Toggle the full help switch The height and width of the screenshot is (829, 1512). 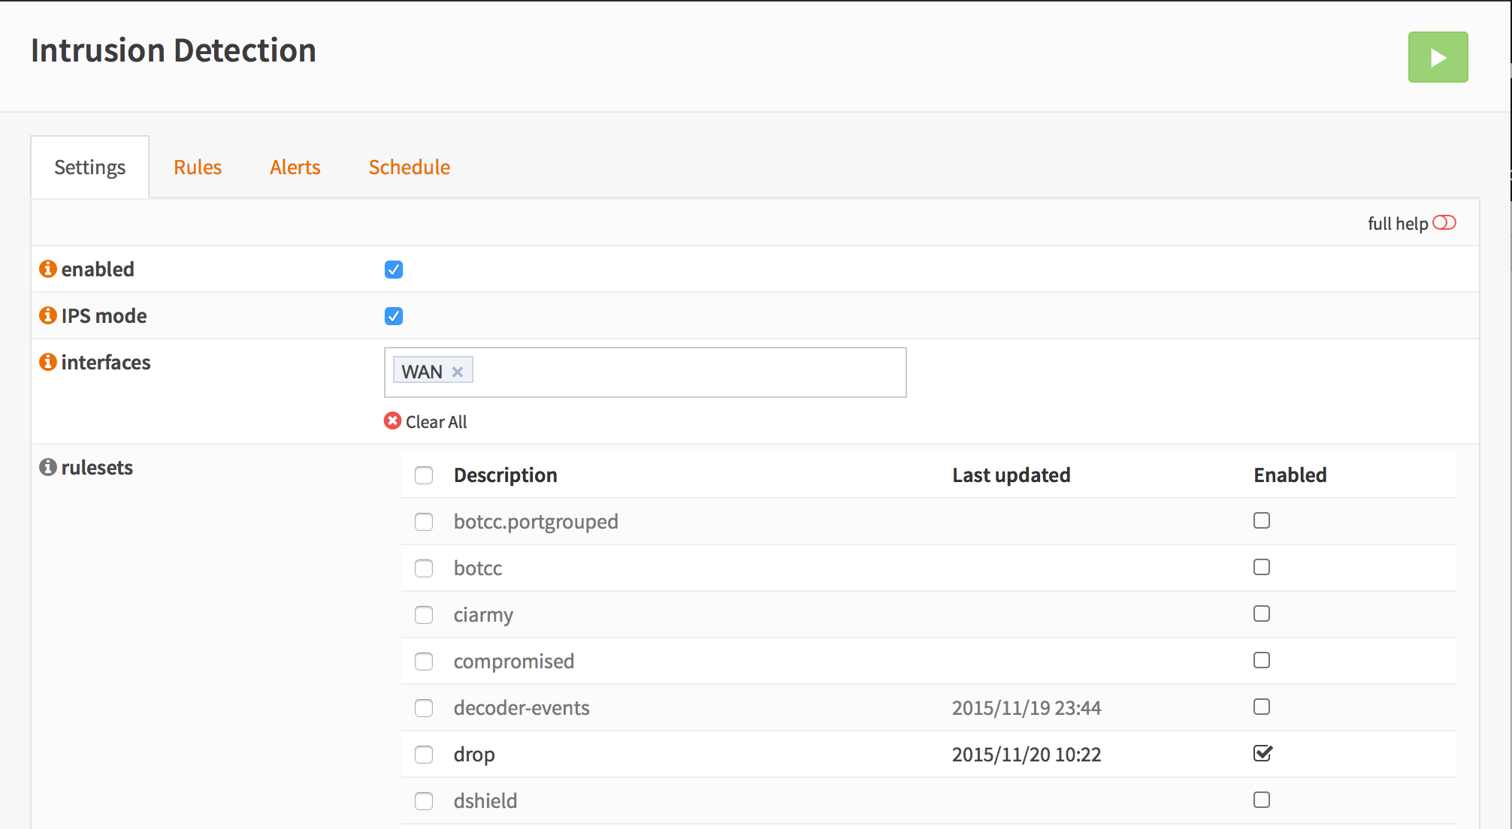coord(1444,223)
